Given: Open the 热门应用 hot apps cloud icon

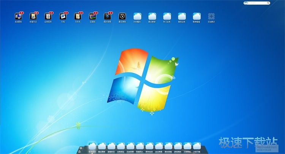Looking at the screenshot, I should point(167,16).
